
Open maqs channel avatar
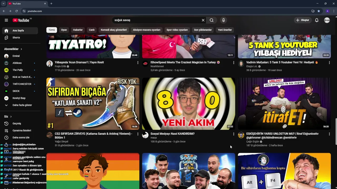tap(145, 135)
